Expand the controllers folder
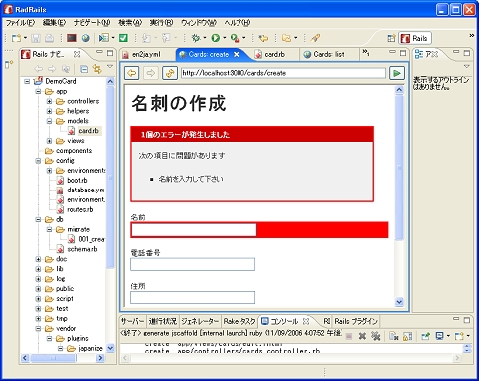Image resolution: width=479 pixels, height=381 pixels. tap(49, 101)
